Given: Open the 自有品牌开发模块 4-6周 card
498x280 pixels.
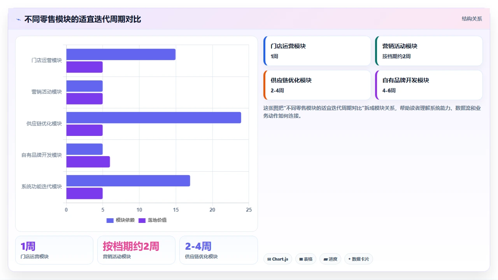Looking at the screenshot, I should tap(429, 85).
